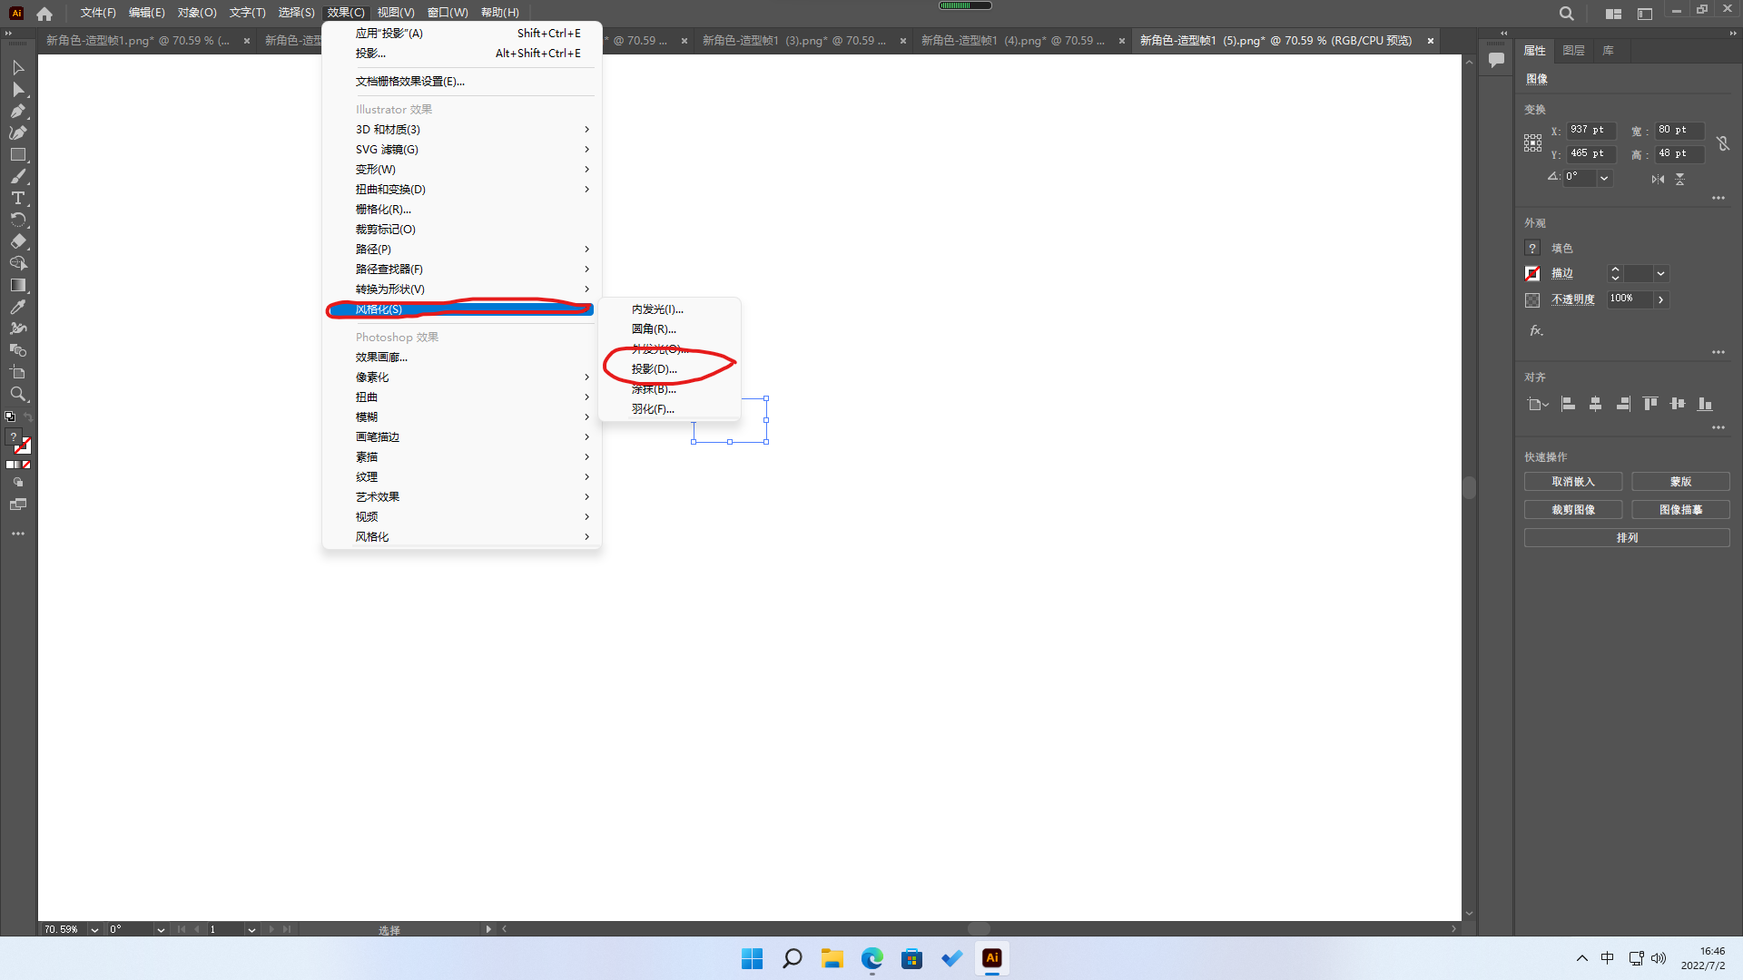Select the Pen tool
This screenshot has width=1743, height=980.
click(x=17, y=112)
